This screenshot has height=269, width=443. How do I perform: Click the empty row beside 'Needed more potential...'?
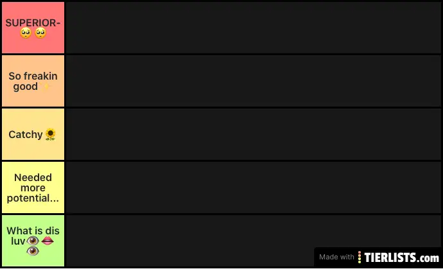click(254, 187)
